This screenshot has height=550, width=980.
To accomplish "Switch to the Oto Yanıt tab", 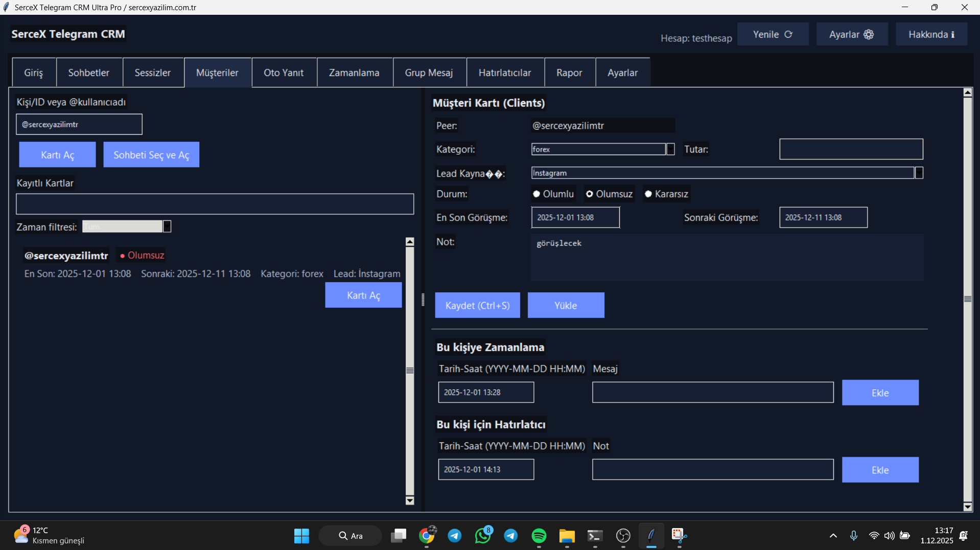I will click(284, 72).
